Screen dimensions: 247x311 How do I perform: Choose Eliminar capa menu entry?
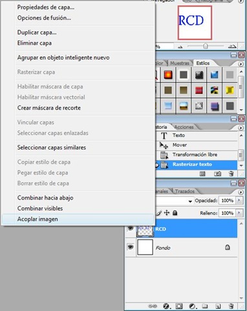[78, 43]
